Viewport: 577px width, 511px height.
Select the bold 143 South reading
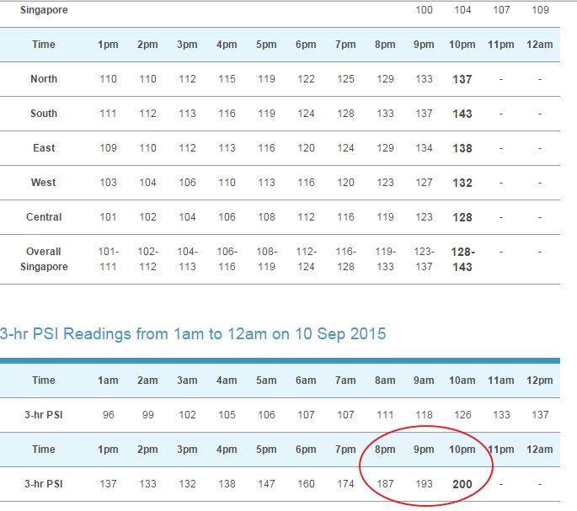(x=462, y=114)
